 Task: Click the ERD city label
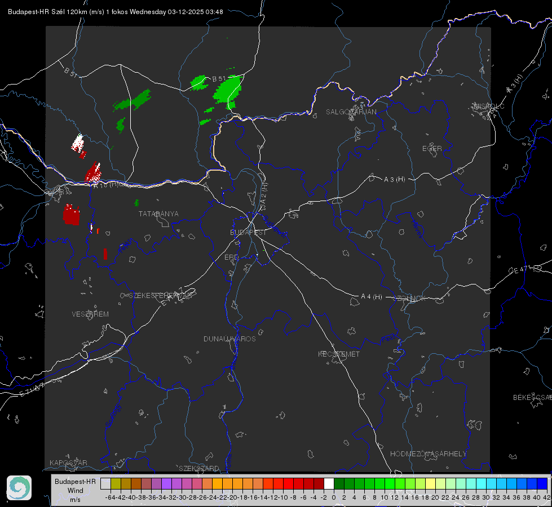coord(231,257)
